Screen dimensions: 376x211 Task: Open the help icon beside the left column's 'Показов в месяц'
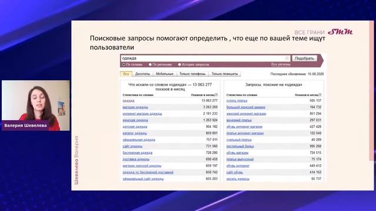pyautogui.click(x=216, y=95)
